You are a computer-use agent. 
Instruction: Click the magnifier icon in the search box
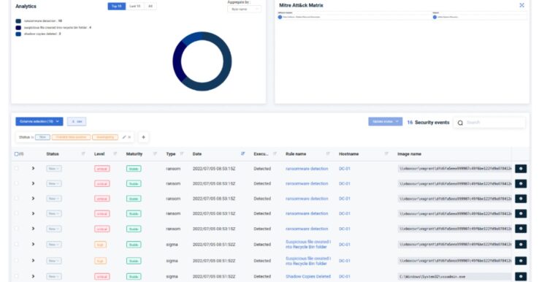pyautogui.click(x=460, y=123)
